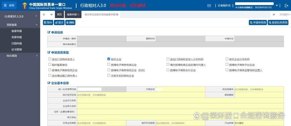291x126 pixels.
Task: Click the 企业英文名称 input field
Action: click(180, 106)
